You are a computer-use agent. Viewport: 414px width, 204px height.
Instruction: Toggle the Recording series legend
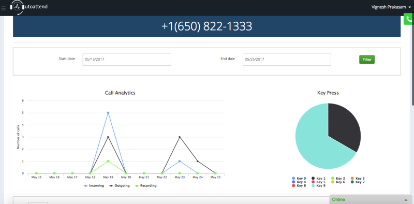tap(145, 186)
